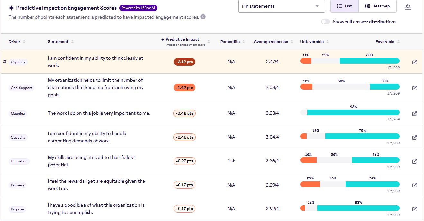Open external link for Goal Support row
This screenshot has width=424, height=221.
(414, 88)
